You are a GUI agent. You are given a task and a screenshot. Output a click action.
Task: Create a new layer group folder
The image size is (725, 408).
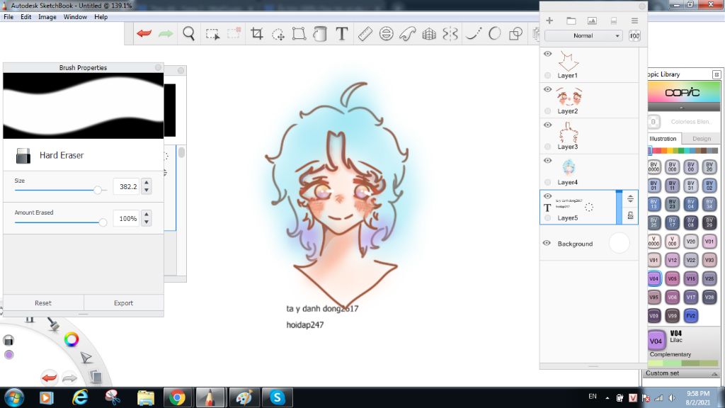(x=571, y=21)
